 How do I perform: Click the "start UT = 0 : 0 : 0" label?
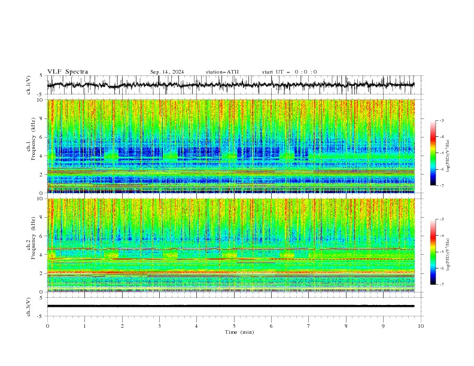[x=289, y=72]
